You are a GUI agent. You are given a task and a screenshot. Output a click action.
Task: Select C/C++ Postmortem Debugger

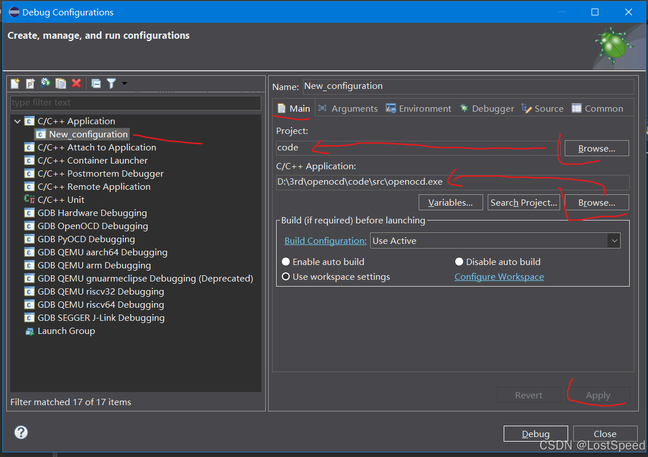click(x=100, y=174)
